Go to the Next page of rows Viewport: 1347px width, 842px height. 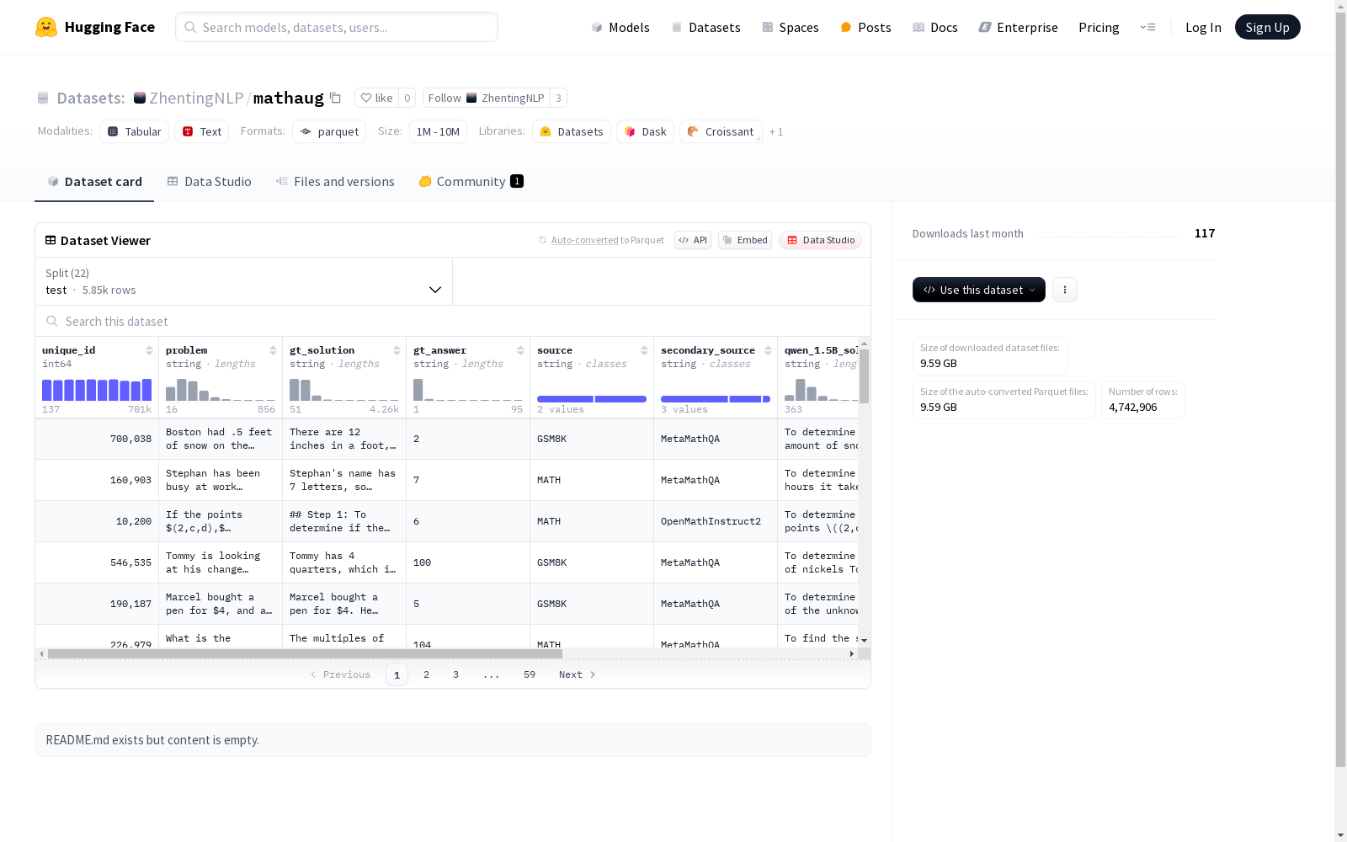tap(578, 674)
